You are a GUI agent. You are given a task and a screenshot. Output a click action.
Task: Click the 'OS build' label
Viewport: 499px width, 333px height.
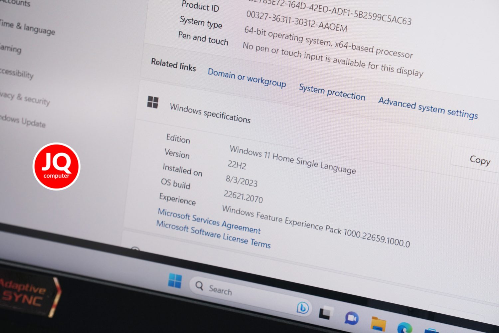pyautogui.click(x=175, y=183)
